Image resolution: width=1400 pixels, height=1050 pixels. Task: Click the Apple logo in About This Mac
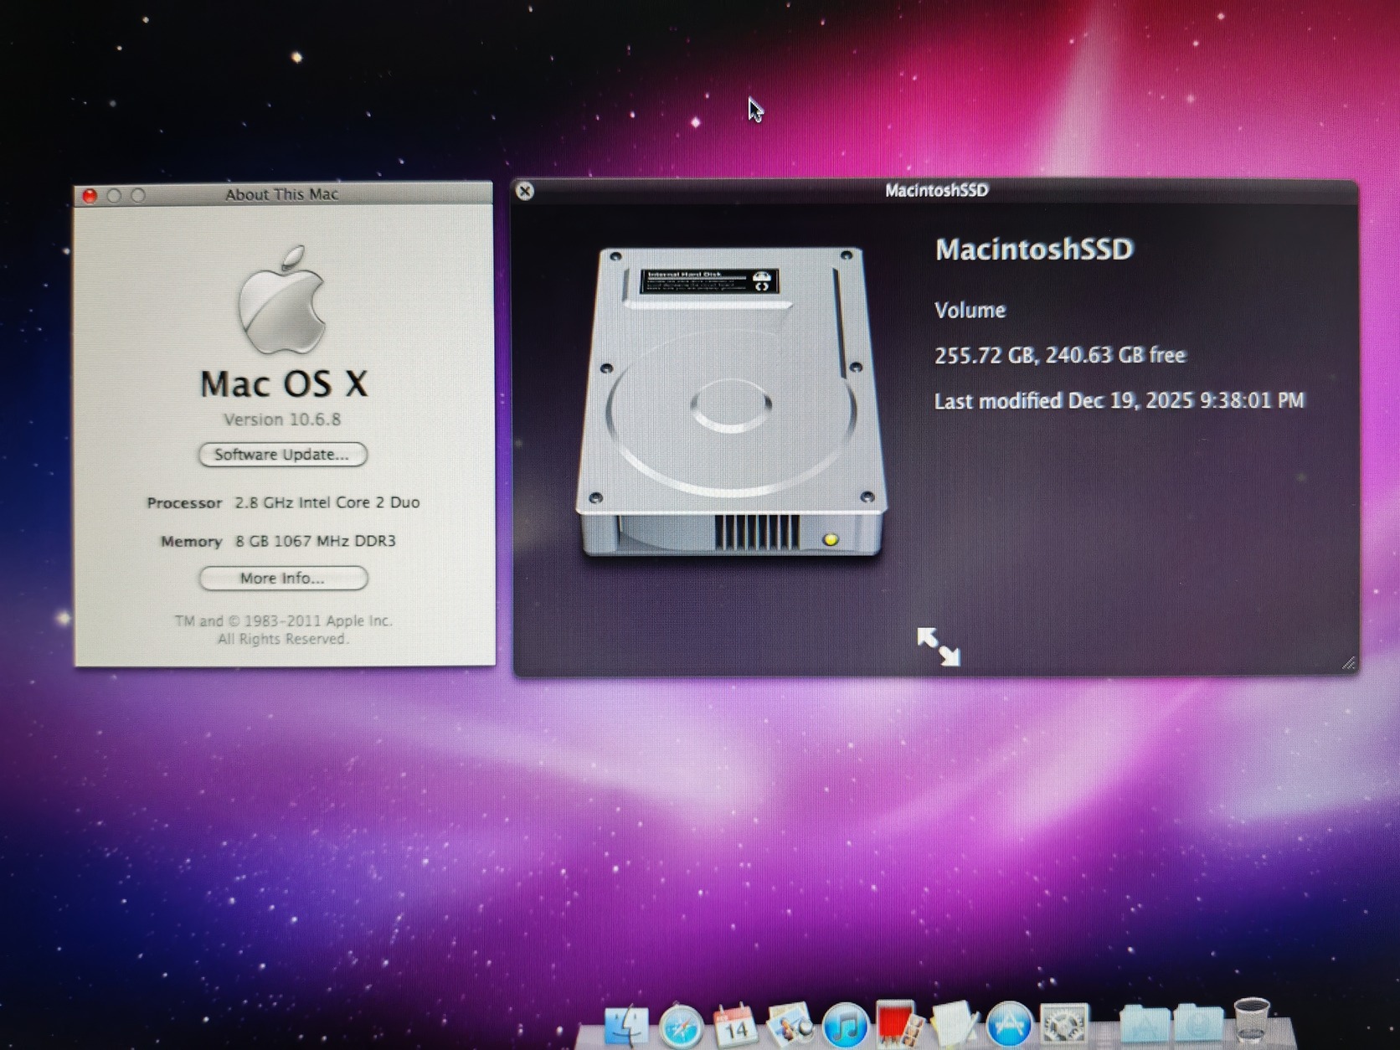point(282,299)
